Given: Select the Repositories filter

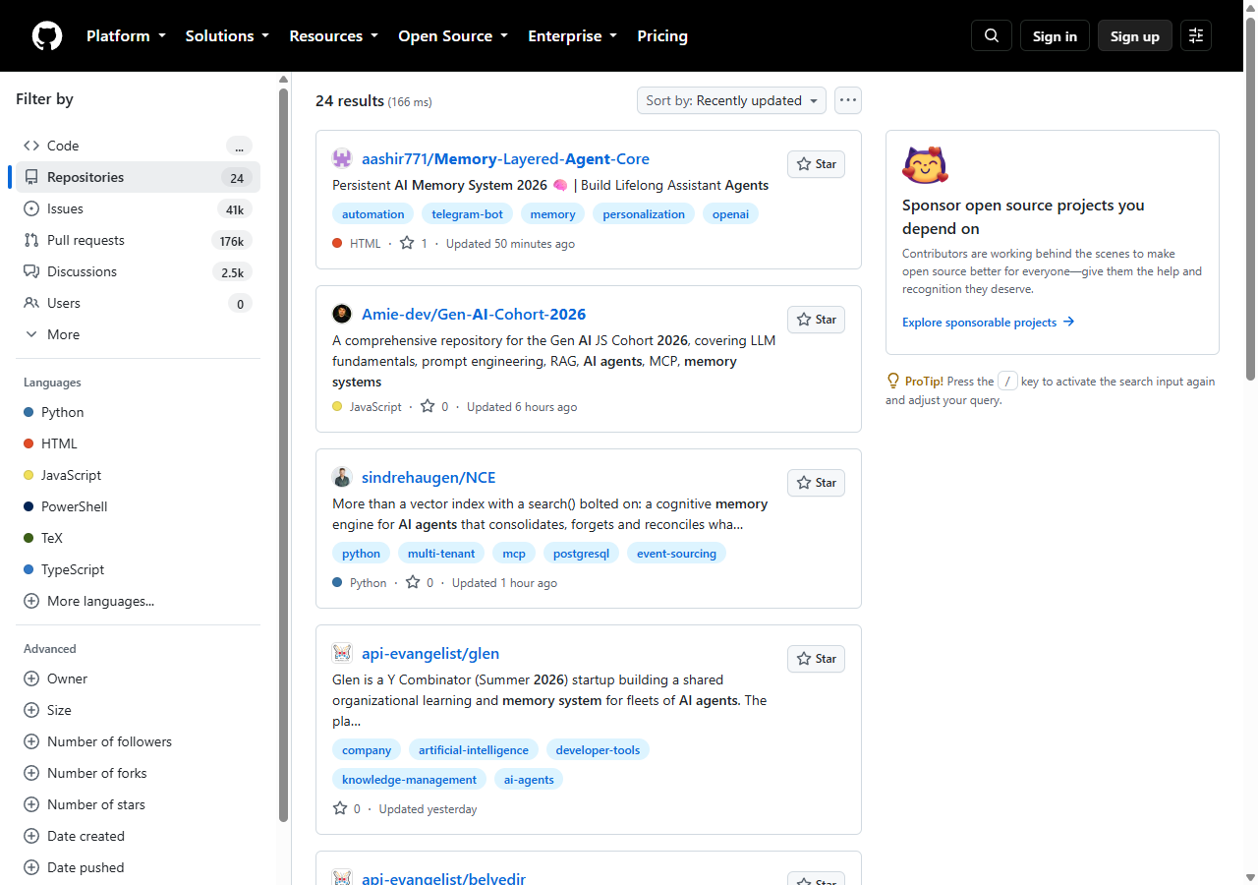Looking at the screenshot, I should (138, 177).
